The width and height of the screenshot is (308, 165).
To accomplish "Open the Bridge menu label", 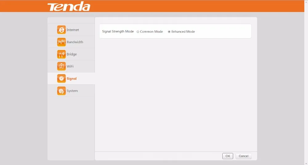I will pos(72,54).
